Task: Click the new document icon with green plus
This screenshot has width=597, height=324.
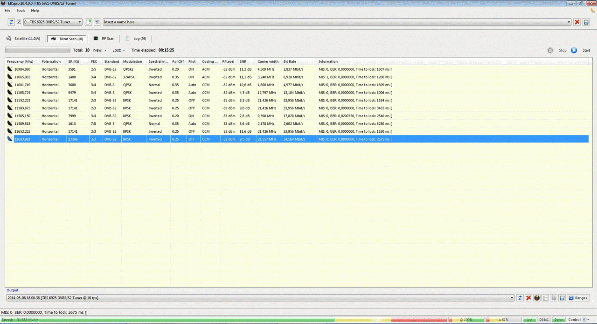Action: point(89,22)
